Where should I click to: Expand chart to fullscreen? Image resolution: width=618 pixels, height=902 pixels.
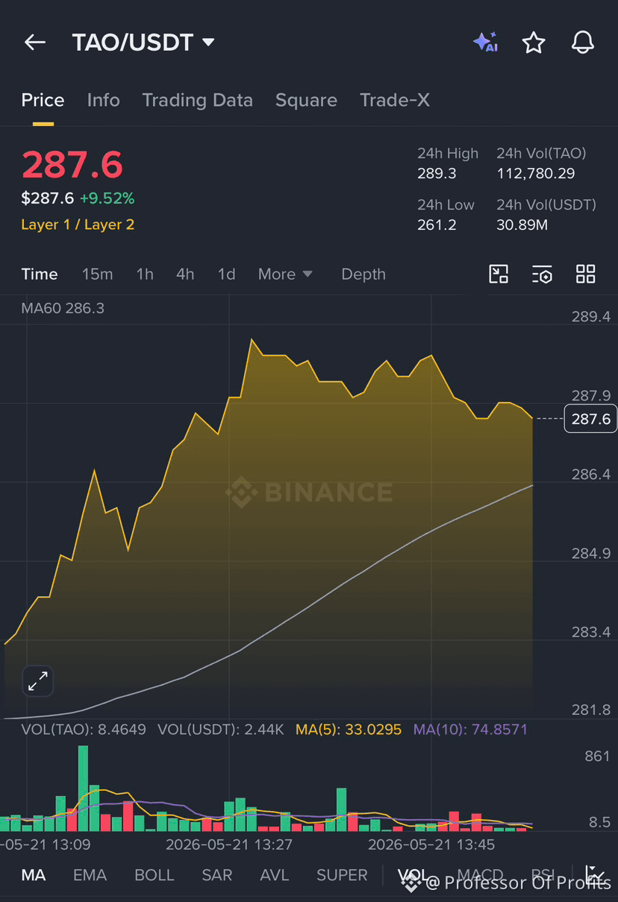click(37, 680)
